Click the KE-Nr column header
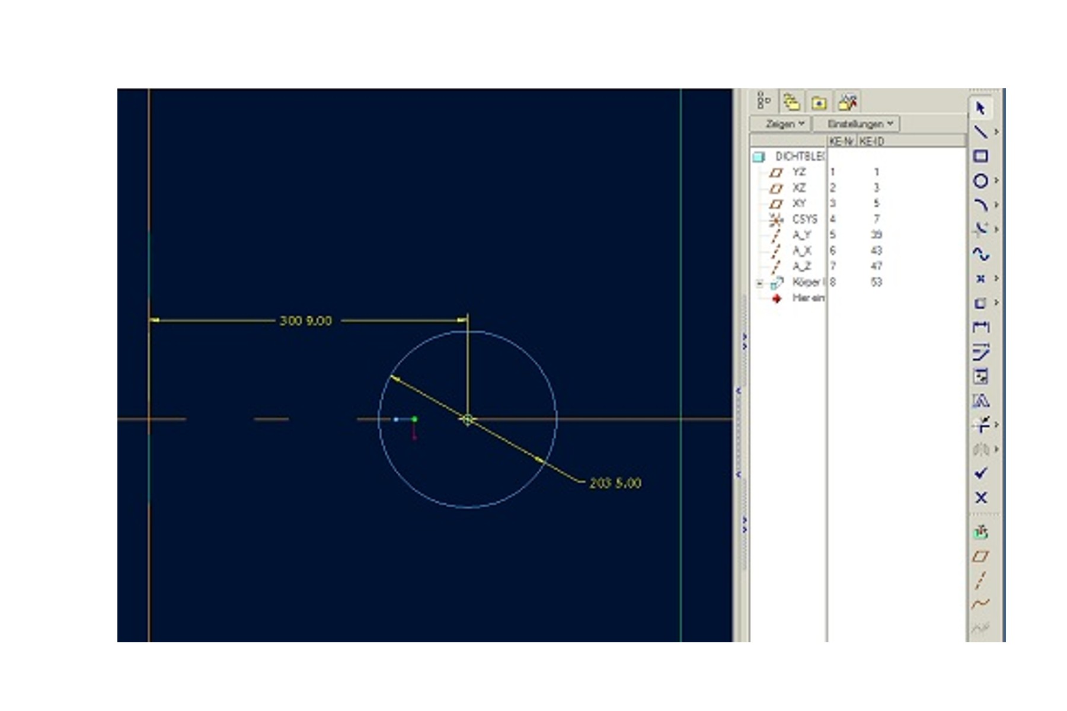The height and width of the screenshot is (711, 1067). click(x=842, y=141)
